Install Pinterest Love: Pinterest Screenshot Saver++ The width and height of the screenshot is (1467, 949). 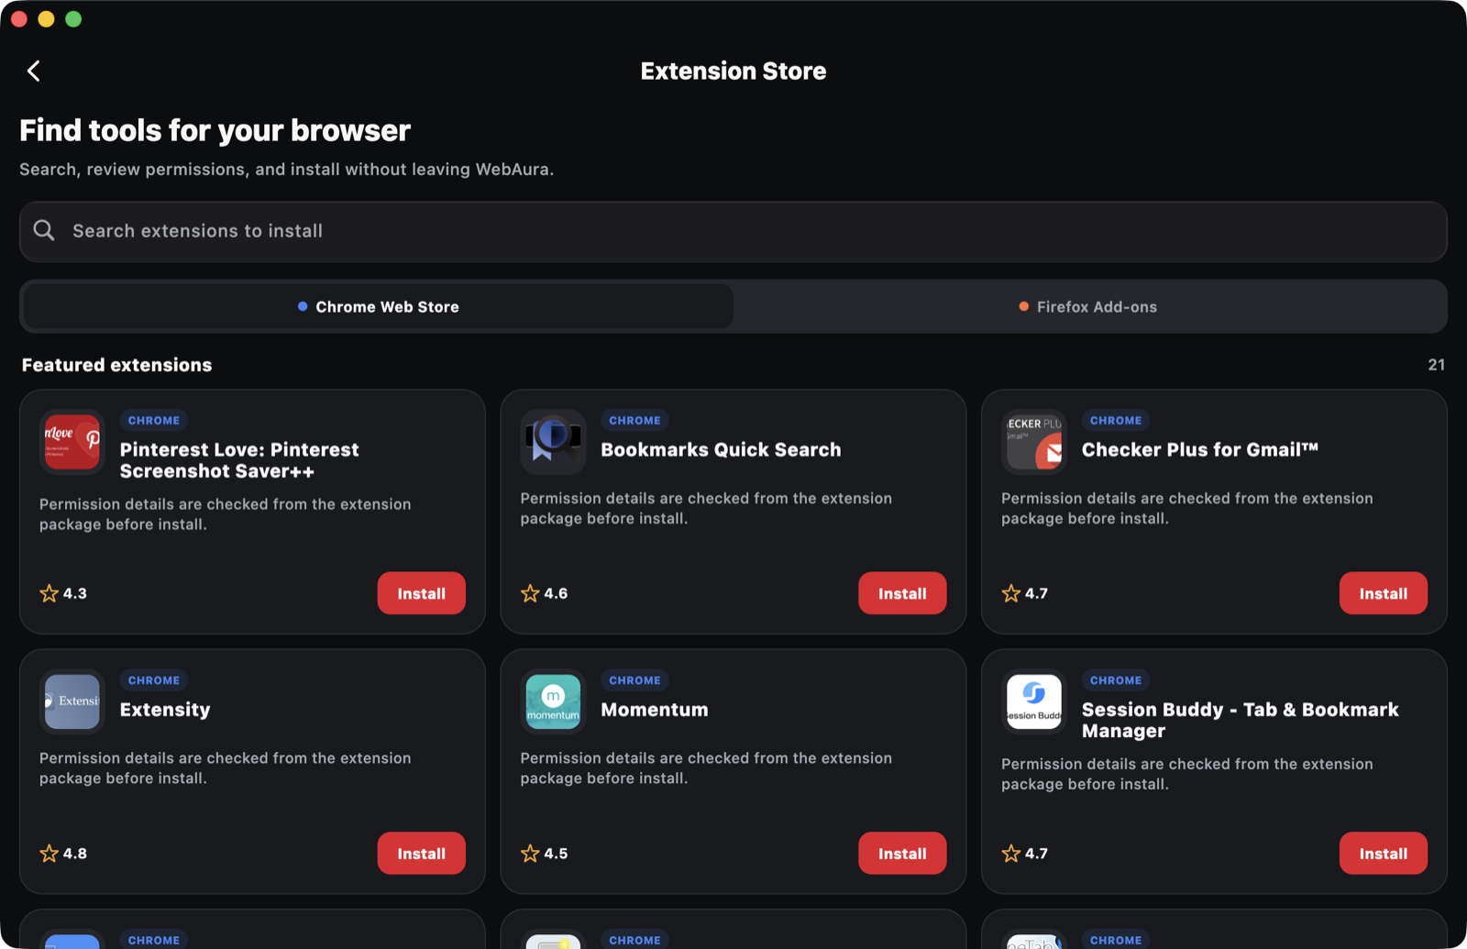[422, 593]
